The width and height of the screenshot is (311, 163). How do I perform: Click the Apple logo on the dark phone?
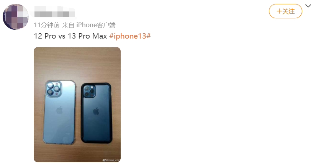click(96, 111)
